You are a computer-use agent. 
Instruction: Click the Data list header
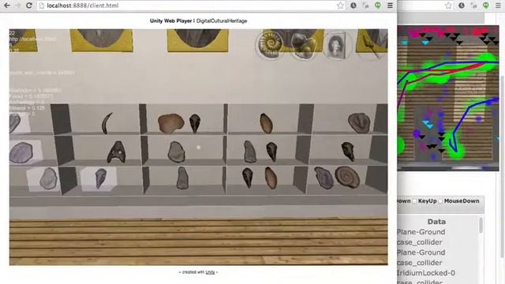coord(436,222)
